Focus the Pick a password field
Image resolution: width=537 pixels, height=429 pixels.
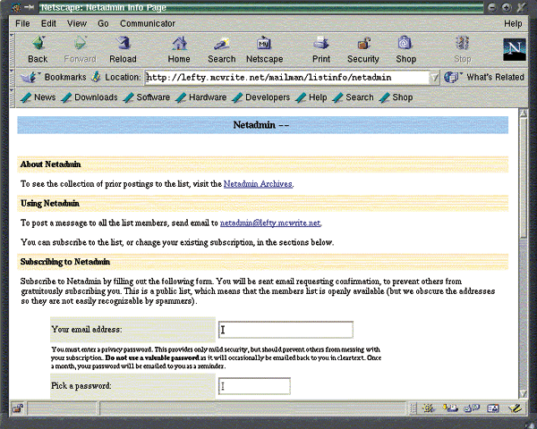[254, 386]
